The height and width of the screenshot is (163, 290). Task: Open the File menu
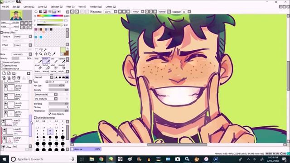tap(5, 7)
